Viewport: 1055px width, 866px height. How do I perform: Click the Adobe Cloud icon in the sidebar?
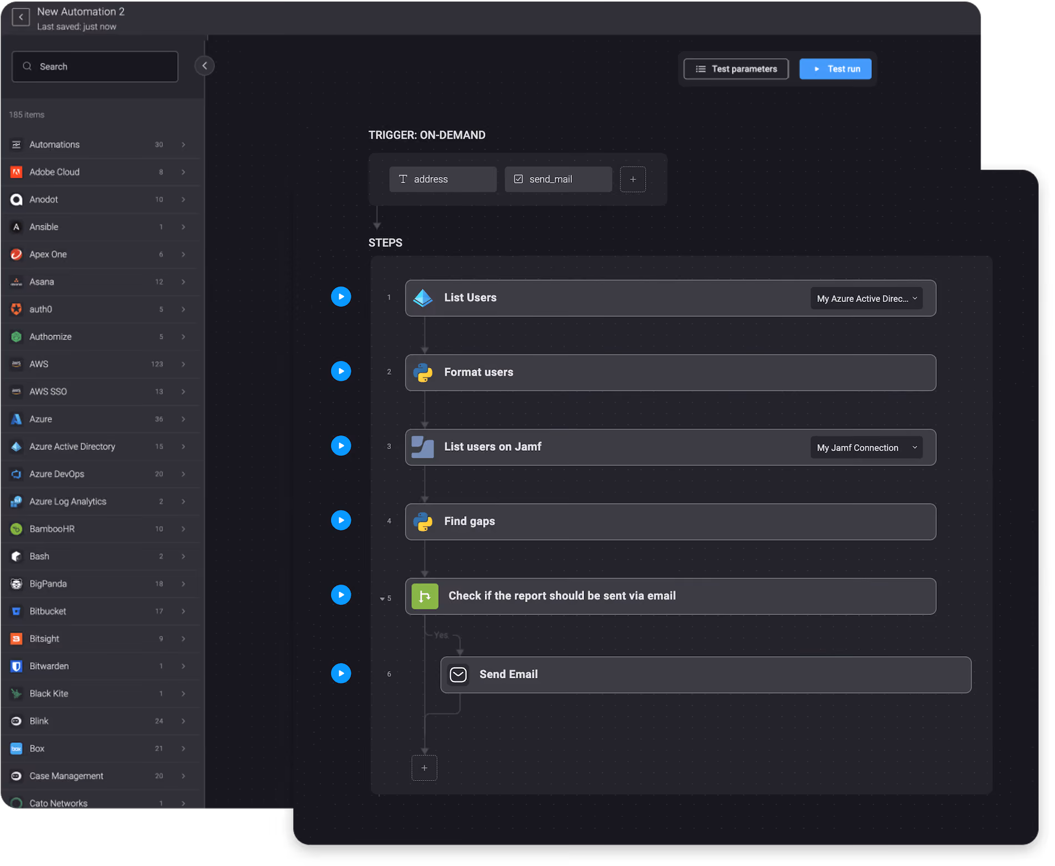[x=17, y=172]
